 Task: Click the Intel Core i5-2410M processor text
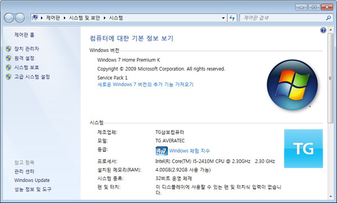point(215,161)
